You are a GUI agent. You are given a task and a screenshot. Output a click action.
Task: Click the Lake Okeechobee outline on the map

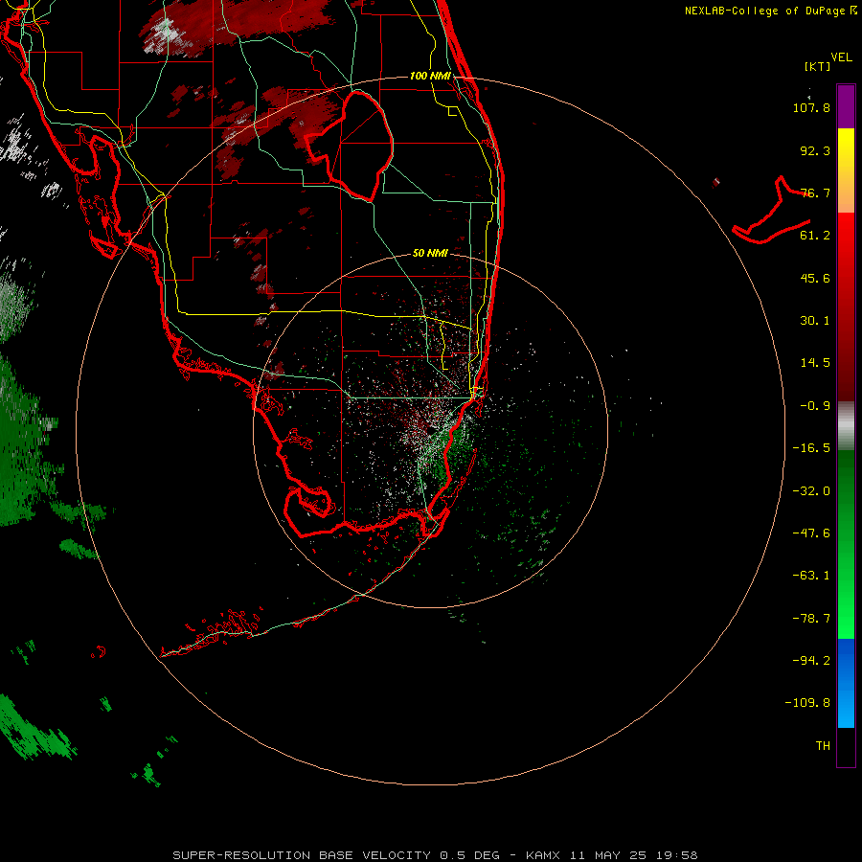(x=350, y=146)
